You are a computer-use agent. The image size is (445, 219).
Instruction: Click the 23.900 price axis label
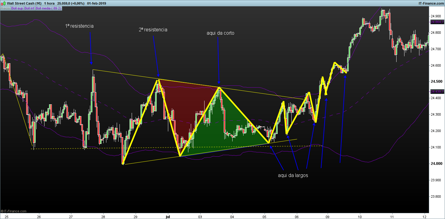tap(436, 180)
